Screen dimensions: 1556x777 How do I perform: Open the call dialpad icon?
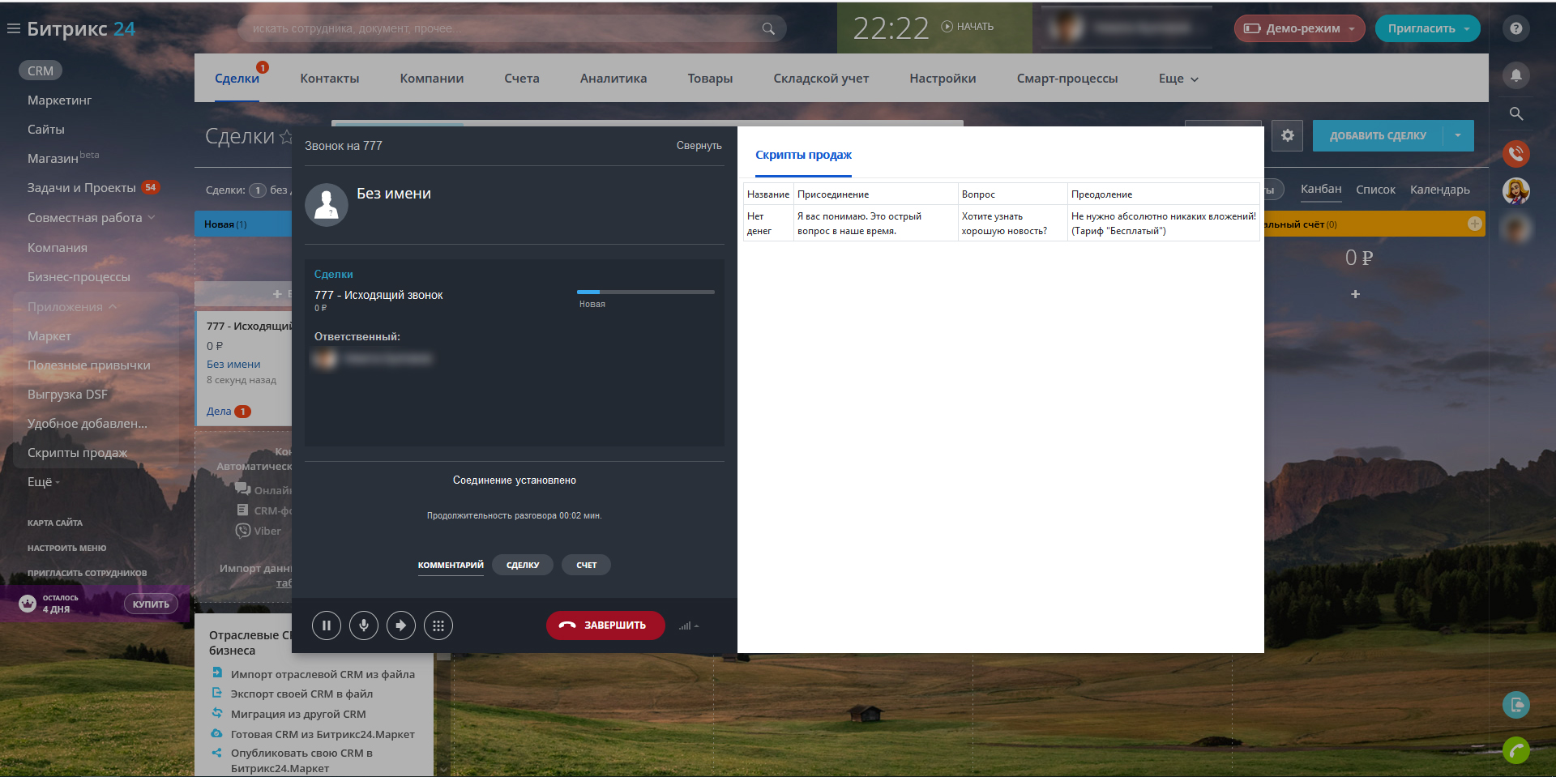click(x=438, y=625)
